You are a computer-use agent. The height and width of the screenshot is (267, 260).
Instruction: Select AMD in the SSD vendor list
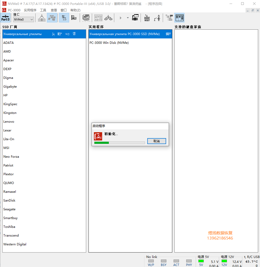point(44,51)
